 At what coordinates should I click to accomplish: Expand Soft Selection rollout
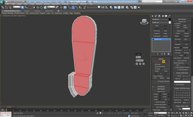coord(161,87)
